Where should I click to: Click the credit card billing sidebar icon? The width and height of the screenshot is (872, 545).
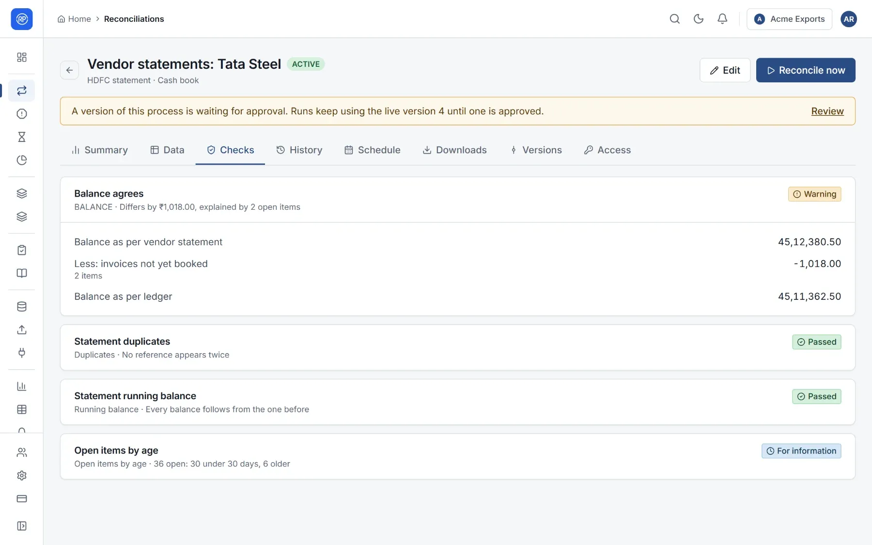pyautogui.click(x=21, y=499)
